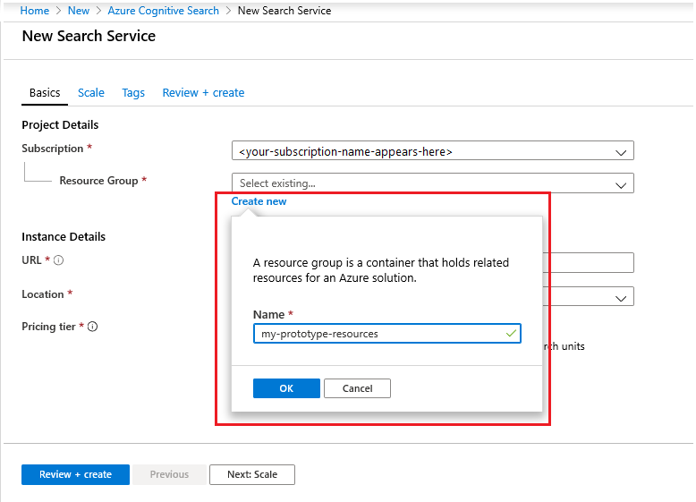Image resolution: width=696 pixels, height=502 pixels.
Task: Select the Tags tab
Action: click(x=133, y=93)
